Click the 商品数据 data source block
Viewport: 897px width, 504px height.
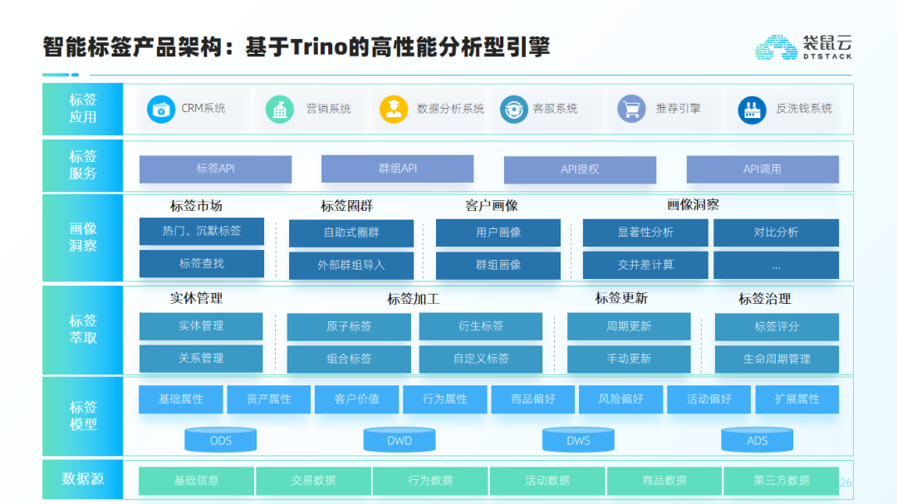point(664,481)
